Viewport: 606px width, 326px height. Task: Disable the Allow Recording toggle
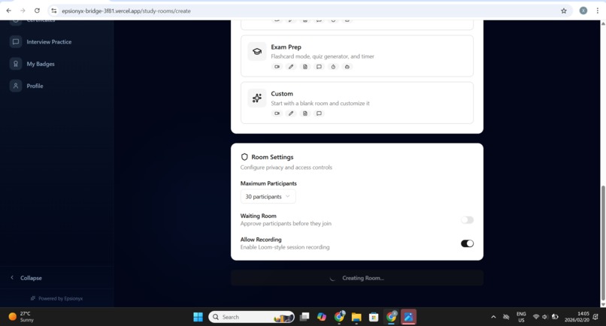tap(467, 243)
